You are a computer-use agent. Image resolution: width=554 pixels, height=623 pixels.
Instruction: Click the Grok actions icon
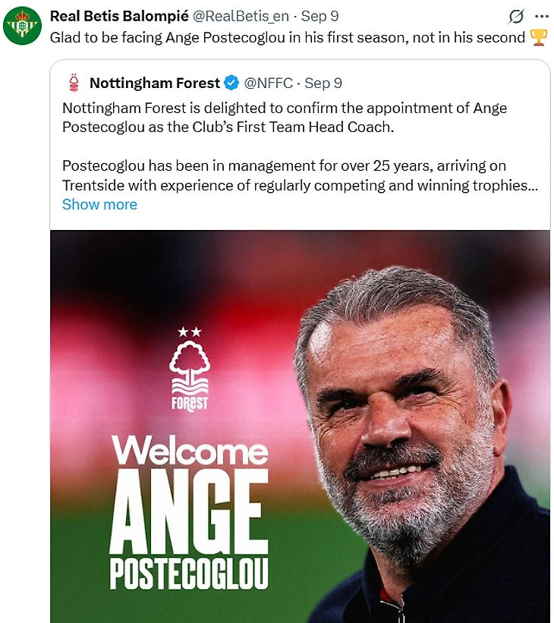click(x=516, y=16)
